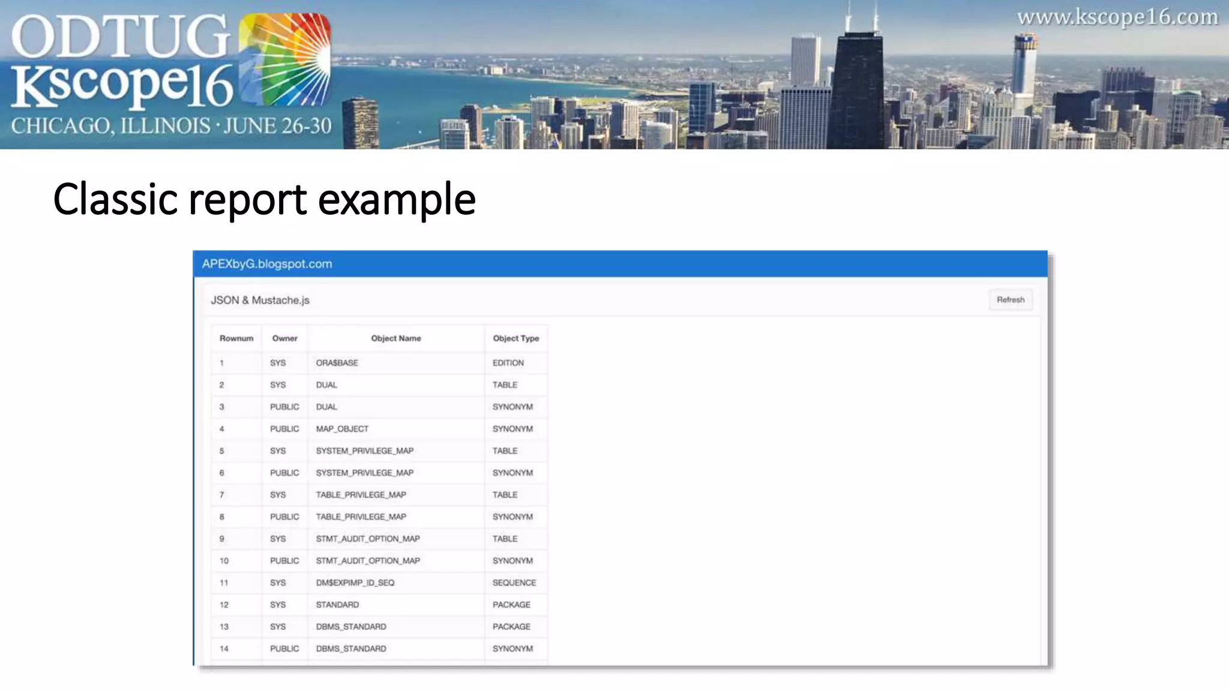Select the Rownum column header
1229x691 pixels.
[x=236, y=338]
